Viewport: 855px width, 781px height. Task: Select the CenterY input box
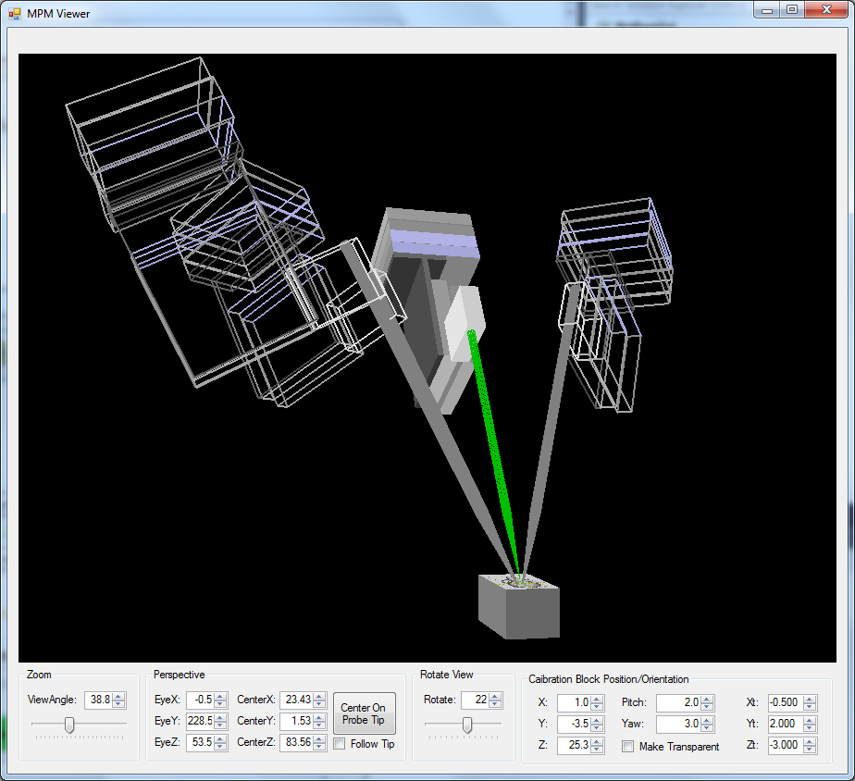(x=297, y=721)
